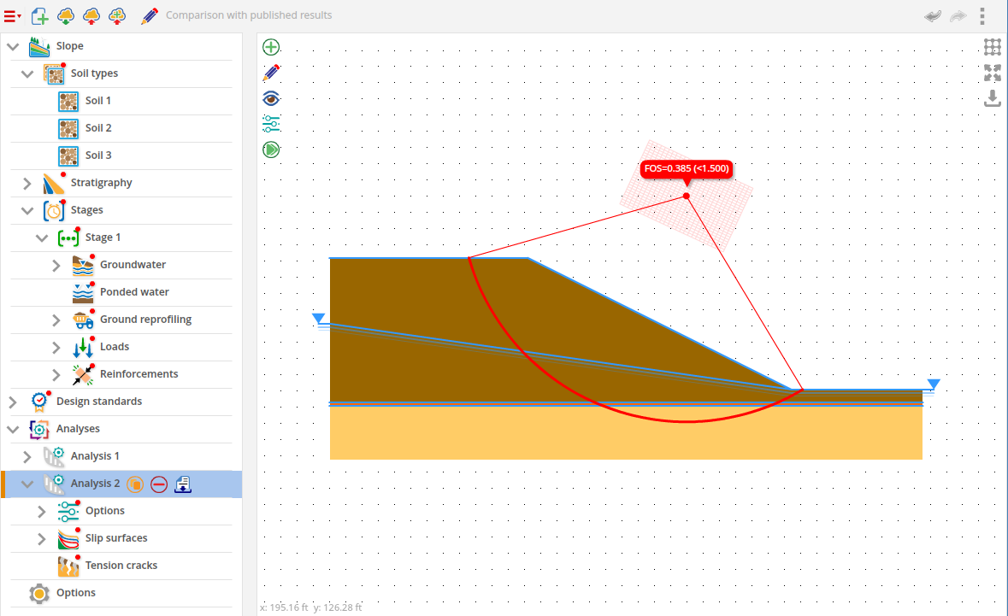The height and width of the screenshot is (616, 1008).
Task: Open the red hamburger main menu
Action: click(x=12, y=15)
